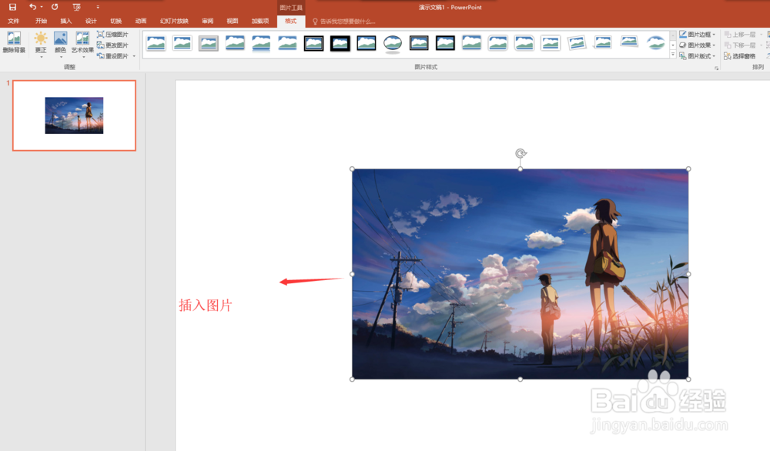The image size is (770, 451).
Task: Apply the Soft Edge Oval picture style
Action: pyautogui.click(x=655, y=43)
